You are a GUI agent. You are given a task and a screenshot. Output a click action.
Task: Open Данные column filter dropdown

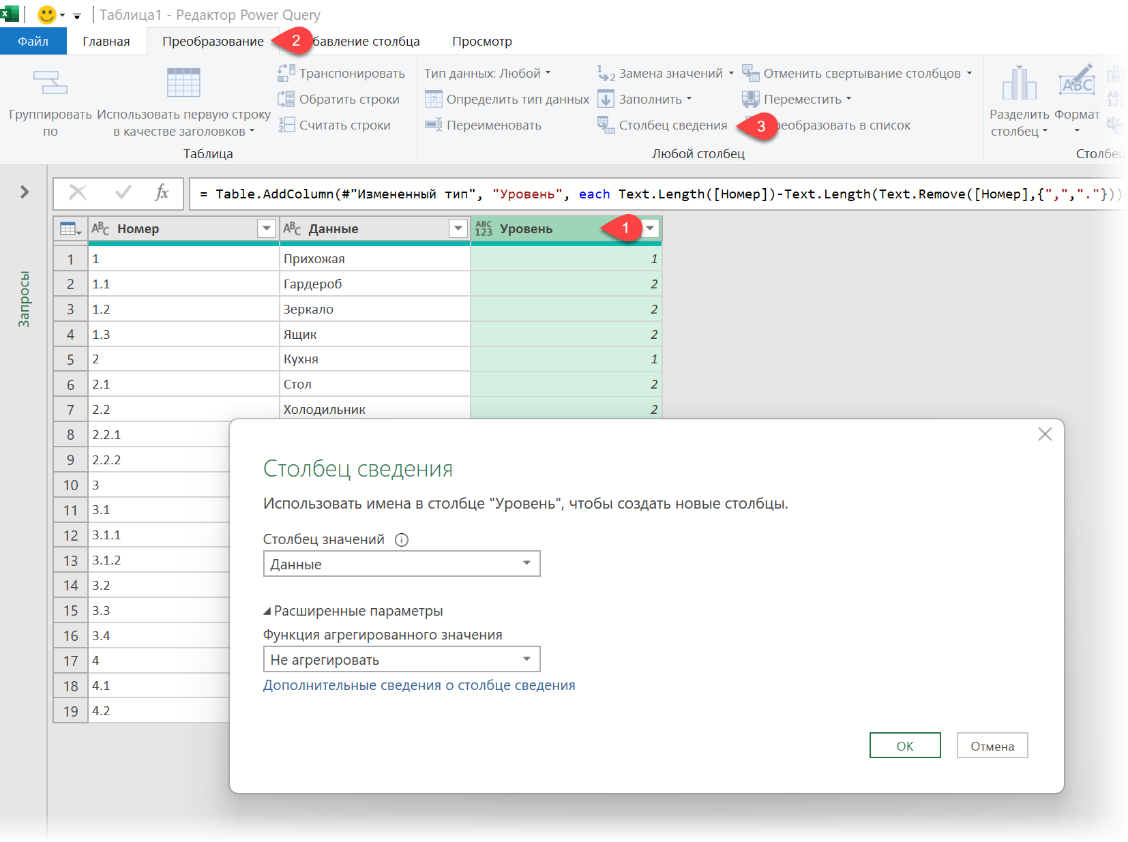(x=458, y=228)
